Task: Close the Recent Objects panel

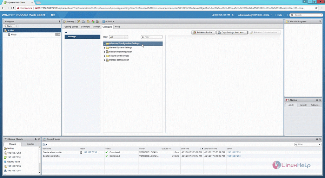Action: click(x=39, y=139)
